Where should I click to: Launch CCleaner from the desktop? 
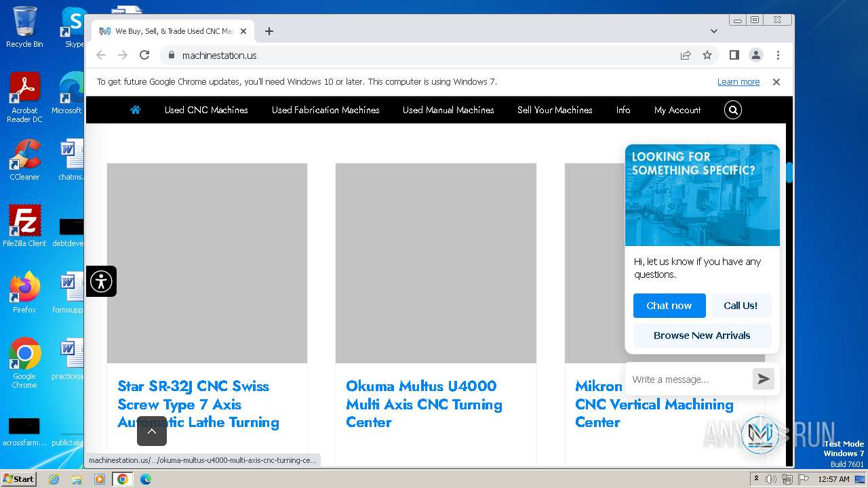click(24, 160)
